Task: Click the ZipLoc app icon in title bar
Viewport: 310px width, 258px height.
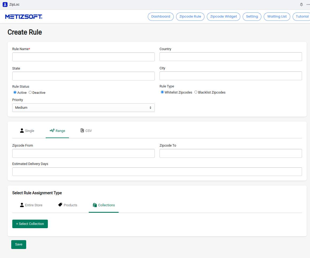Action: [5, 5]
